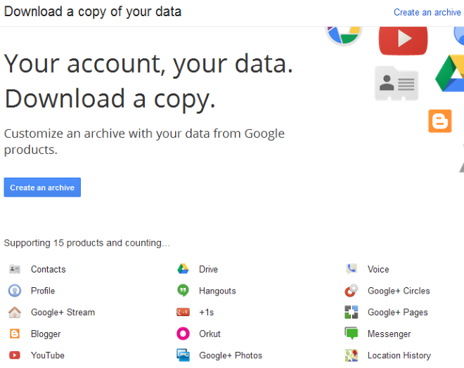Click the Location History map icon
The image size is (464, 368).
click(352, 355)
